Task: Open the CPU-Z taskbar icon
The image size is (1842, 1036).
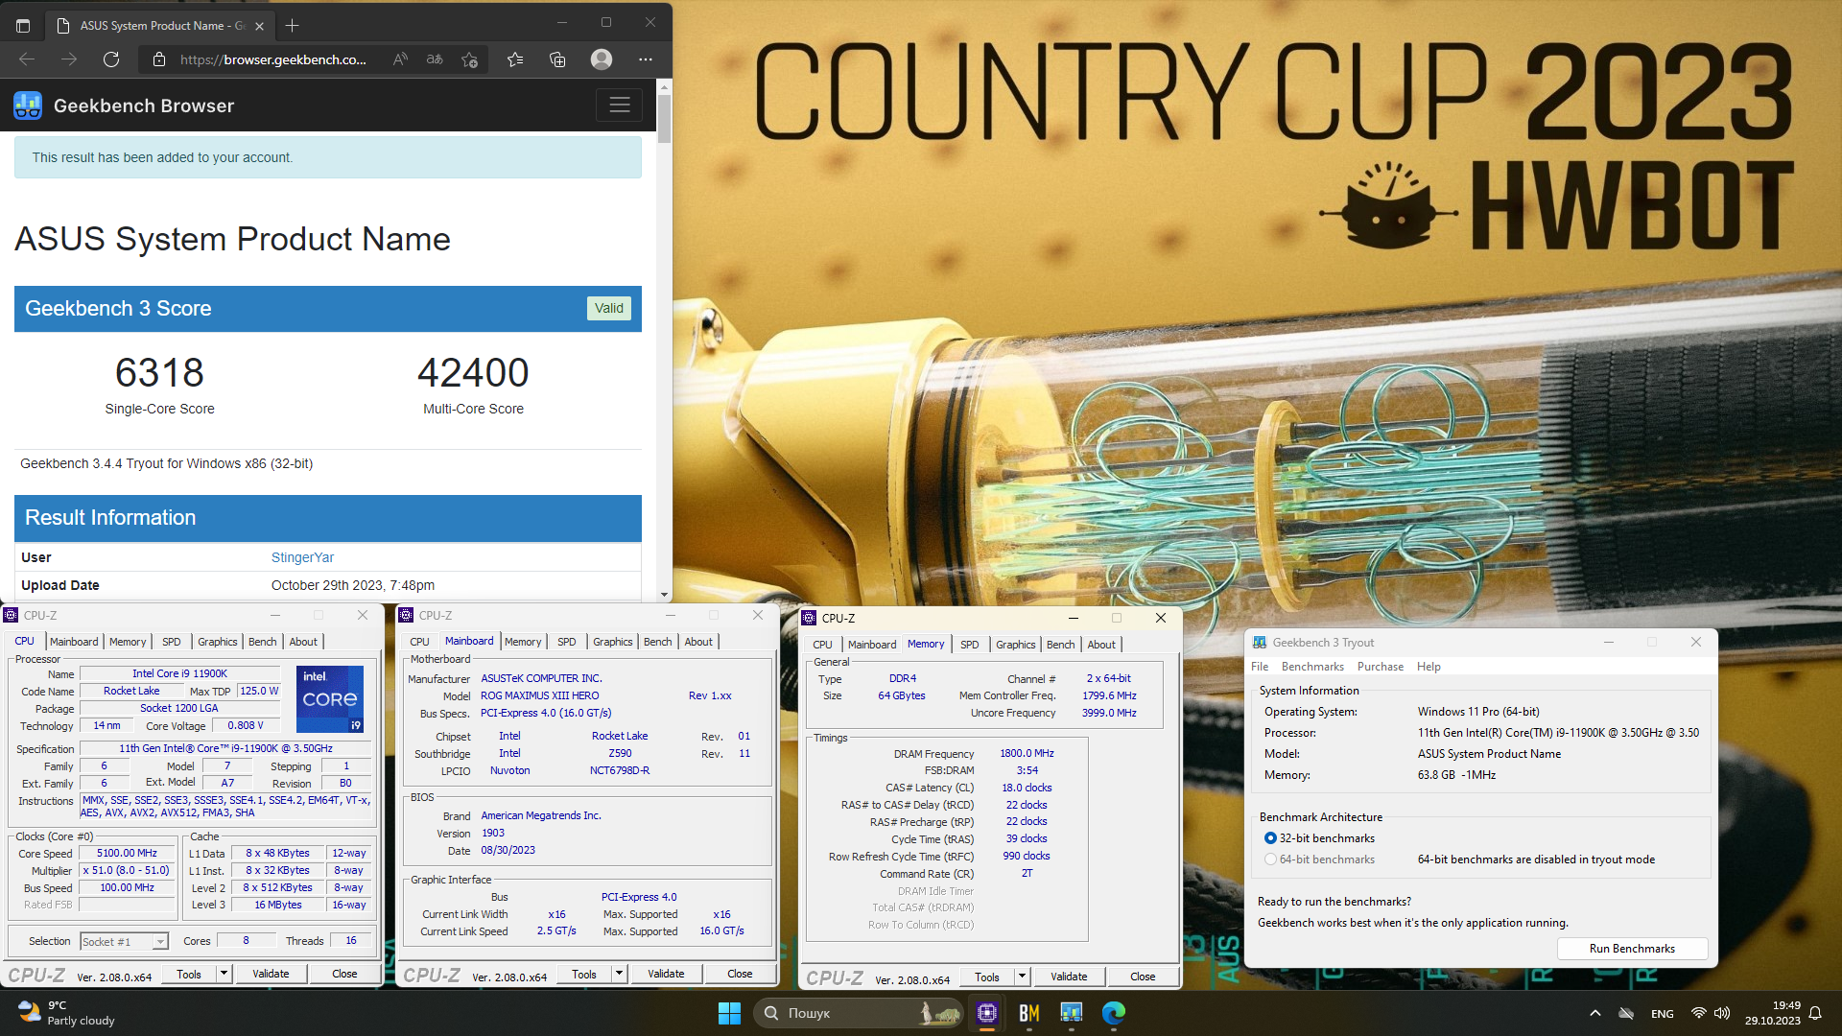Action: click(986, 1013)
